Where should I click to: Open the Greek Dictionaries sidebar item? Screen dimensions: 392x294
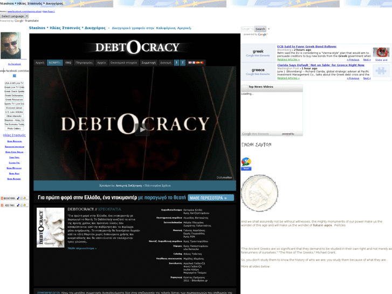click(14, 95)
